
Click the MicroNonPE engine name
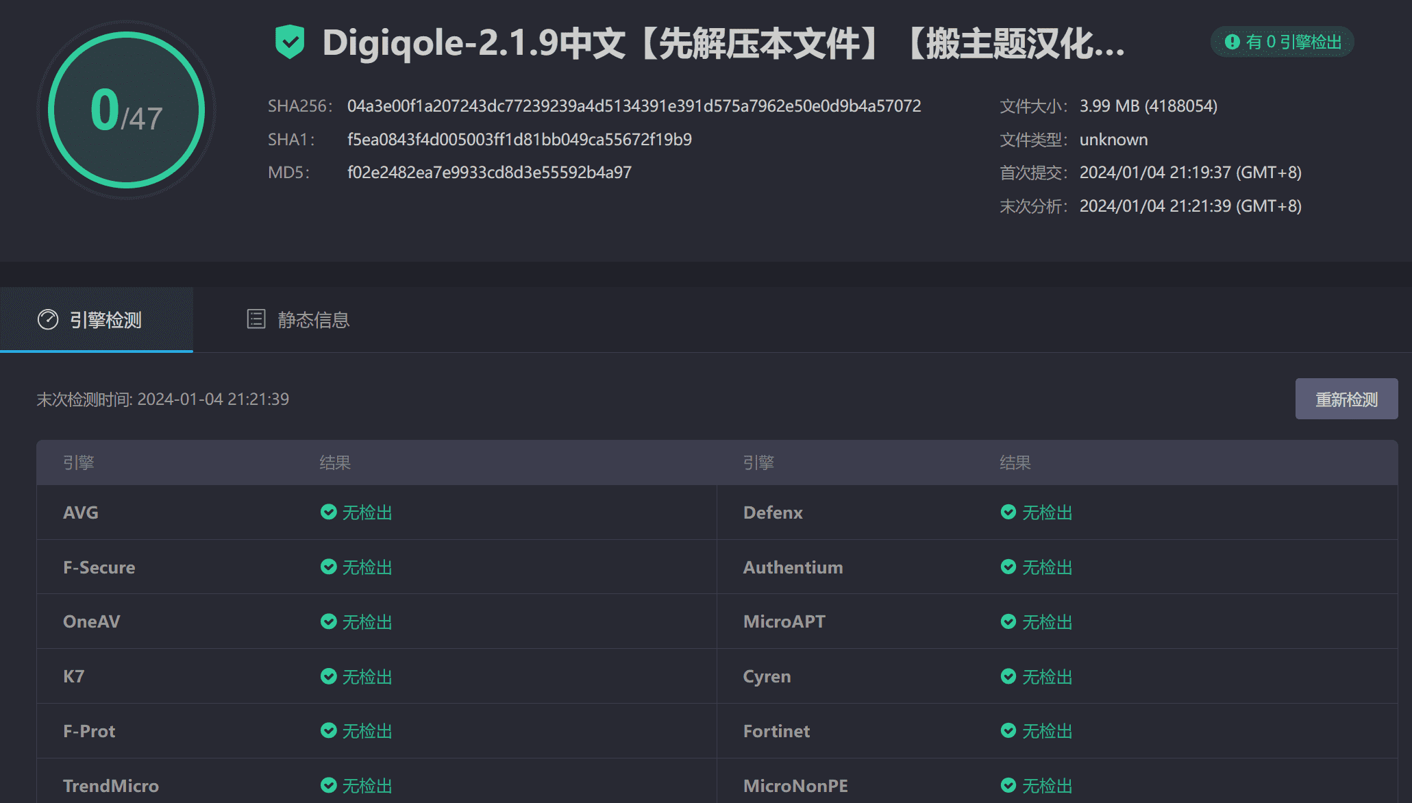pyautogui.click(x=796, y=786)
